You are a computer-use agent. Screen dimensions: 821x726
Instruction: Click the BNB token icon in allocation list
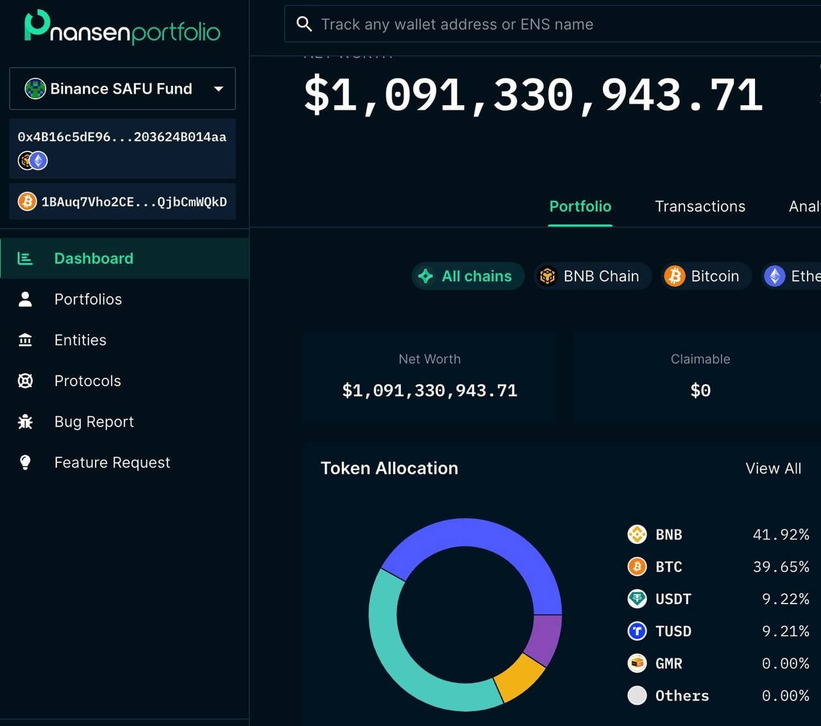[637, 534]
